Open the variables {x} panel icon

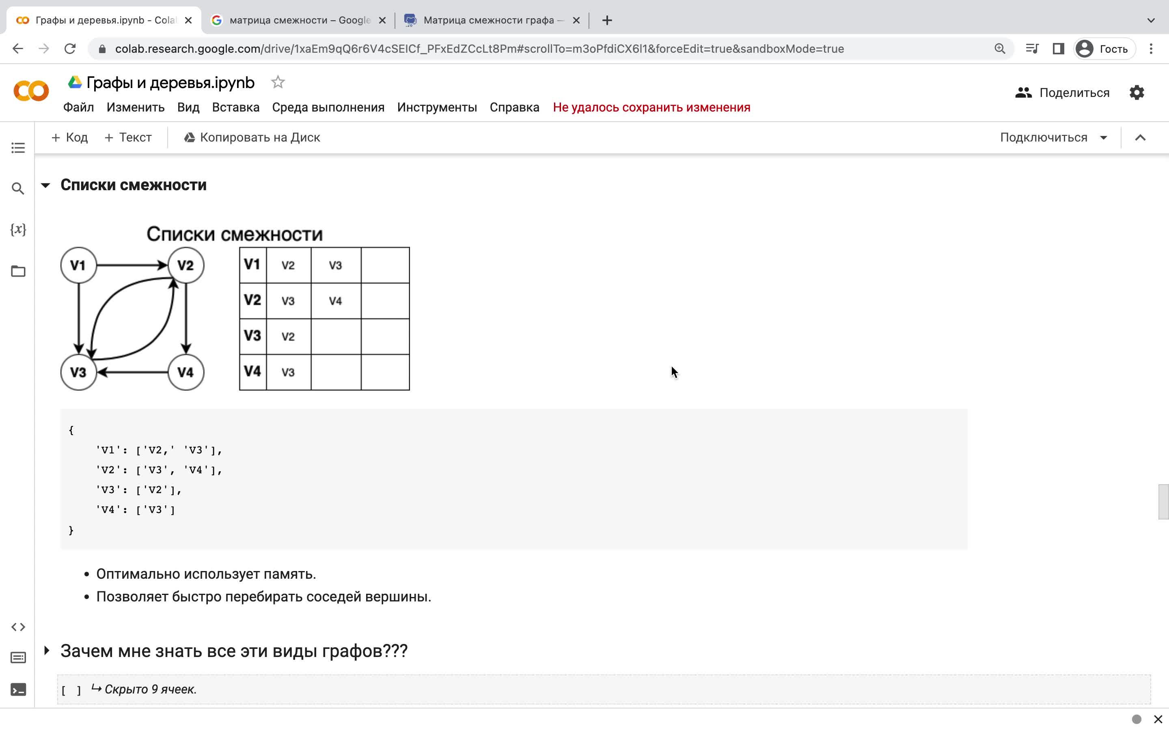[18, 229]
